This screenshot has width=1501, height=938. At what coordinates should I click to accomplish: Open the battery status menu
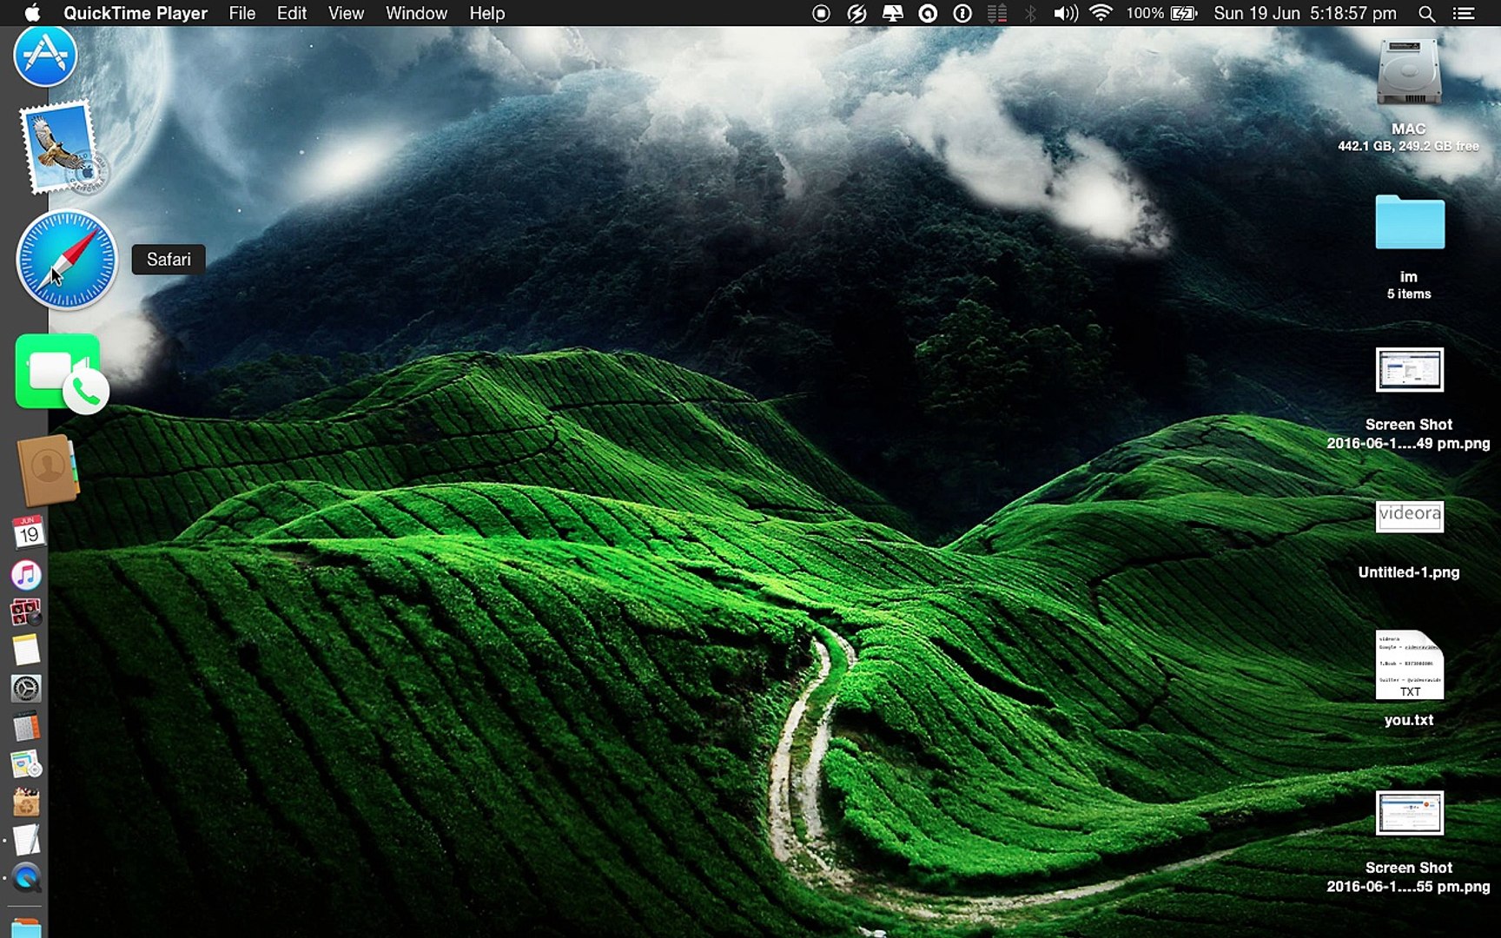1162,13
